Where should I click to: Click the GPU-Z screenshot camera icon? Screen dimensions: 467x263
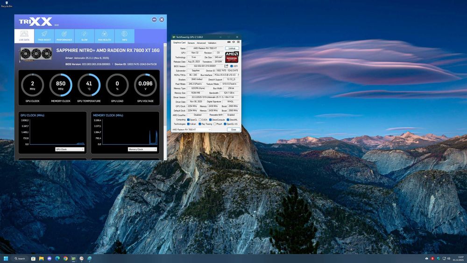pos(229,42)
